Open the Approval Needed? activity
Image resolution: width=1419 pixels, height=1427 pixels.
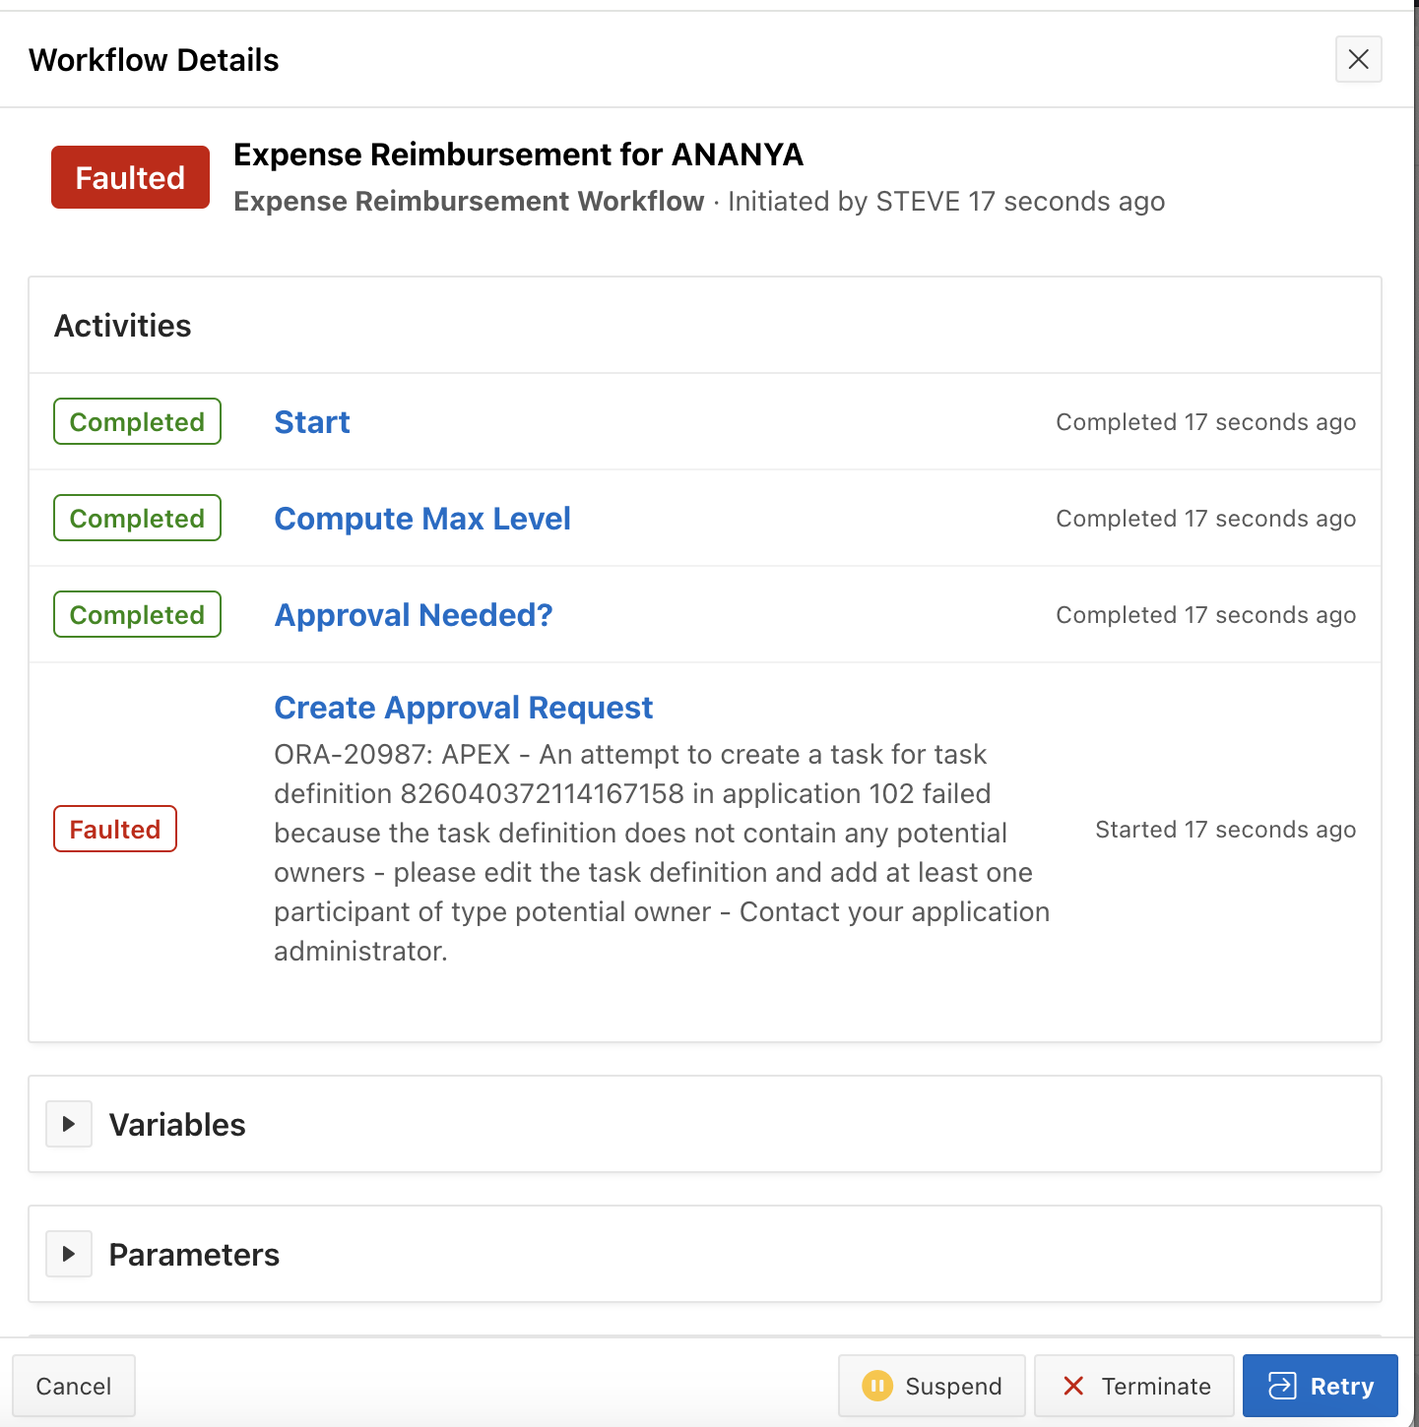point(413,615)
